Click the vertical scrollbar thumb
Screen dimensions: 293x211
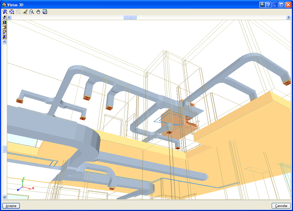click(4, 148)
